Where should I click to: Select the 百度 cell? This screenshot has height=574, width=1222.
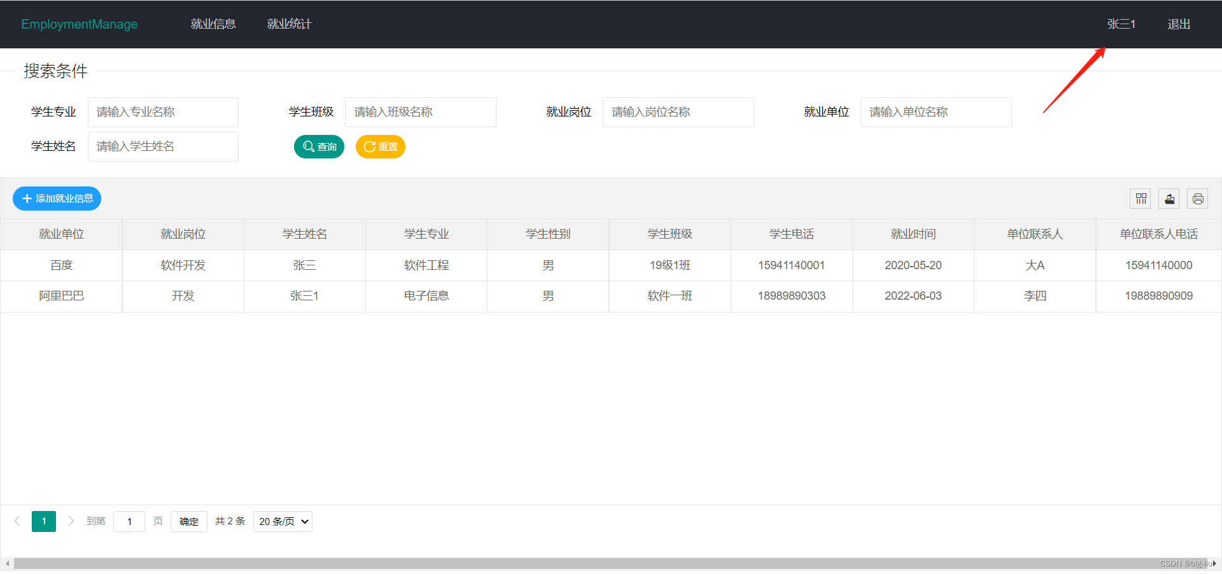click(x=62, y=265)
